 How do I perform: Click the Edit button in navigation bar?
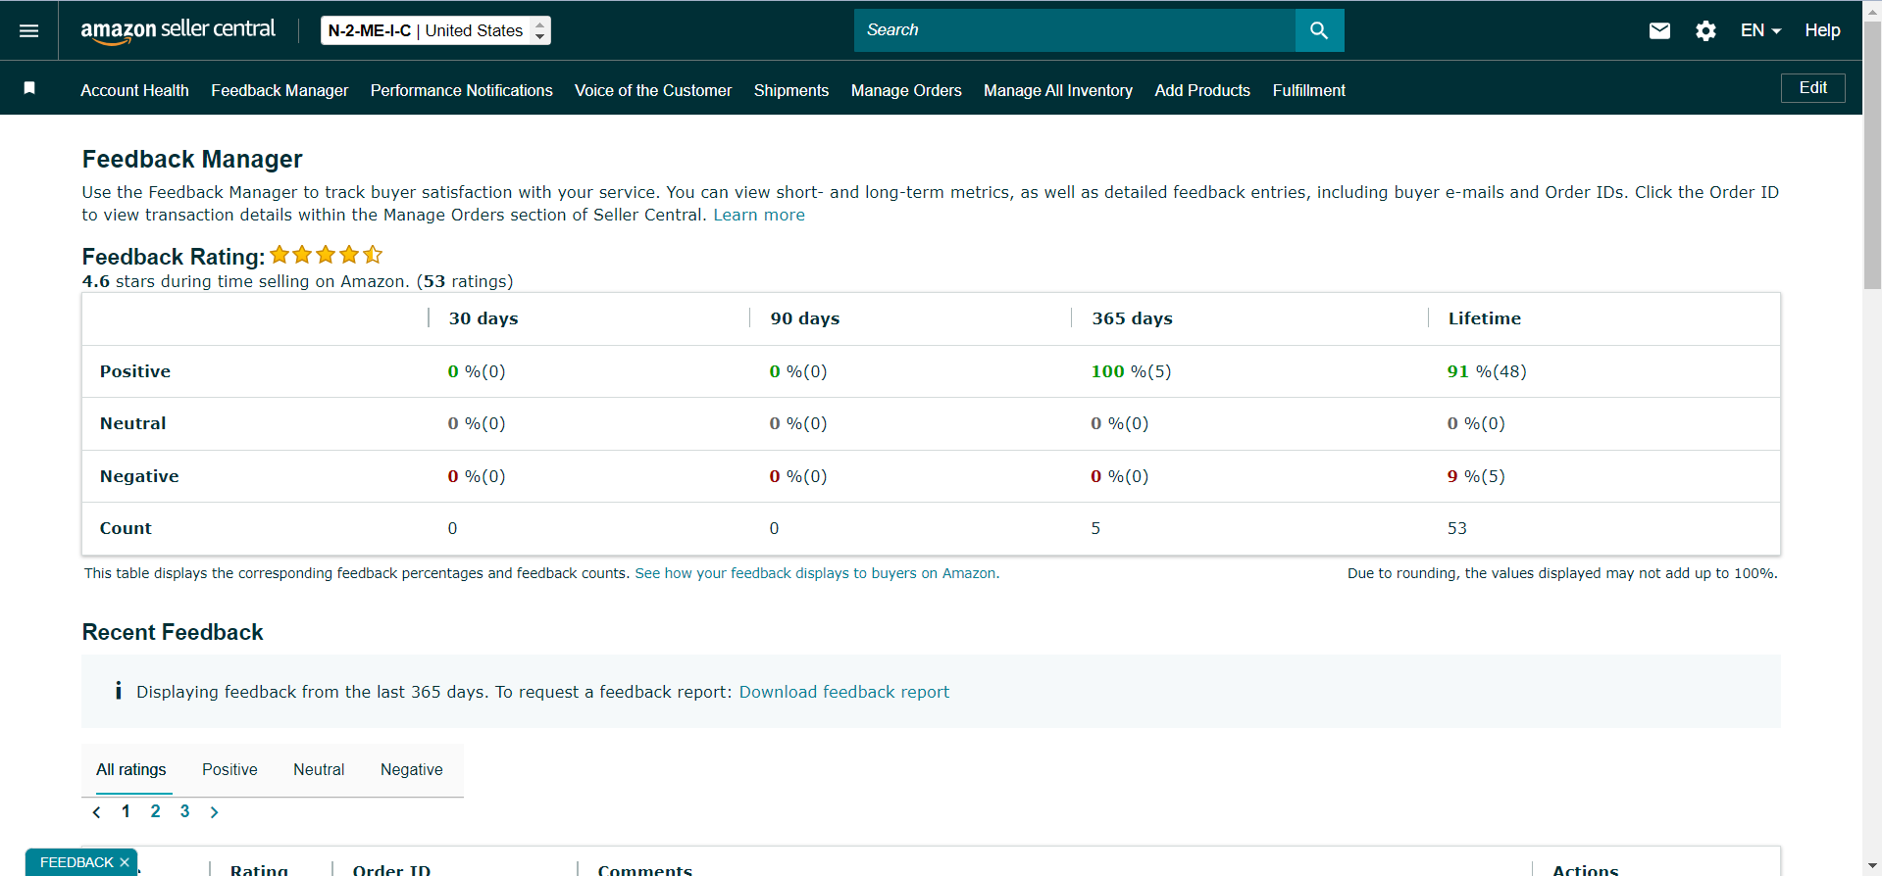tap(1812, 88)
